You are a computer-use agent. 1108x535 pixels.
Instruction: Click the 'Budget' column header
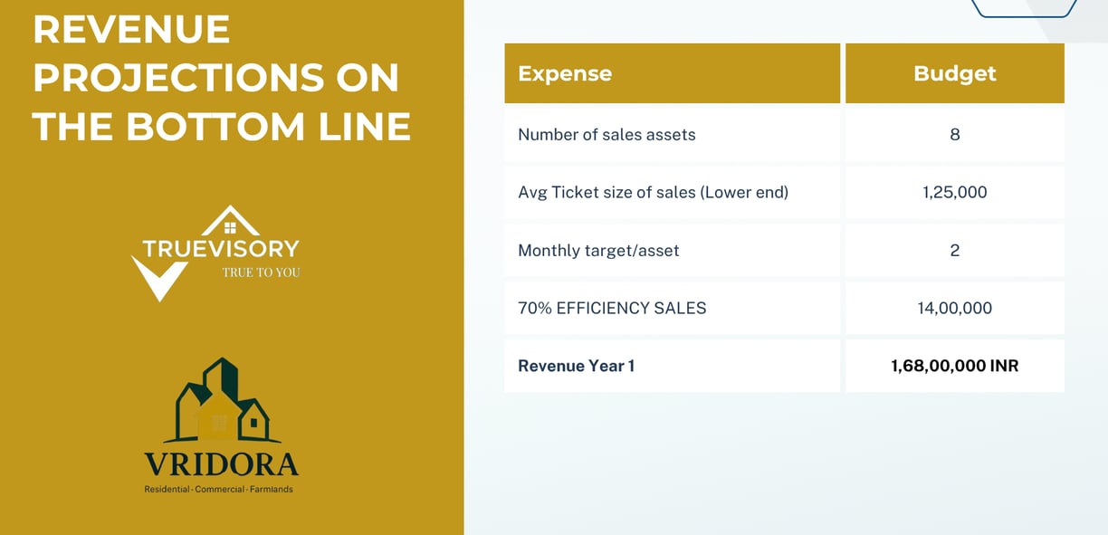pos(955,73)
